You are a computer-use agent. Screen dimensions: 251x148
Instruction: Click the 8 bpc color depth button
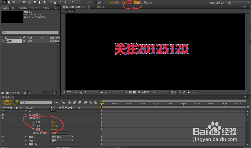[x=18, y=93]
